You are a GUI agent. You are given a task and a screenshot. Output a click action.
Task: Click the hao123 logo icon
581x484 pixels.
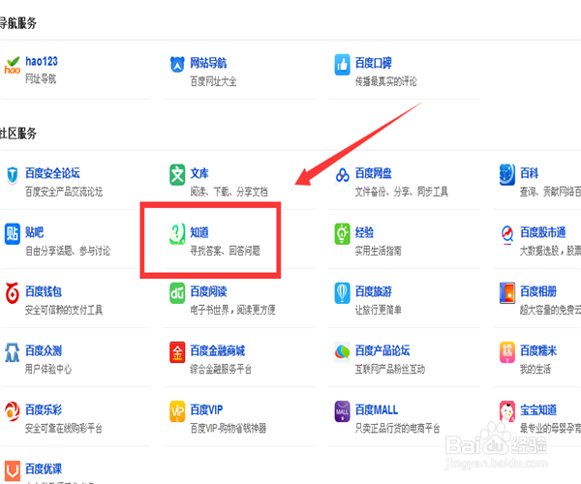click(13, 65)
